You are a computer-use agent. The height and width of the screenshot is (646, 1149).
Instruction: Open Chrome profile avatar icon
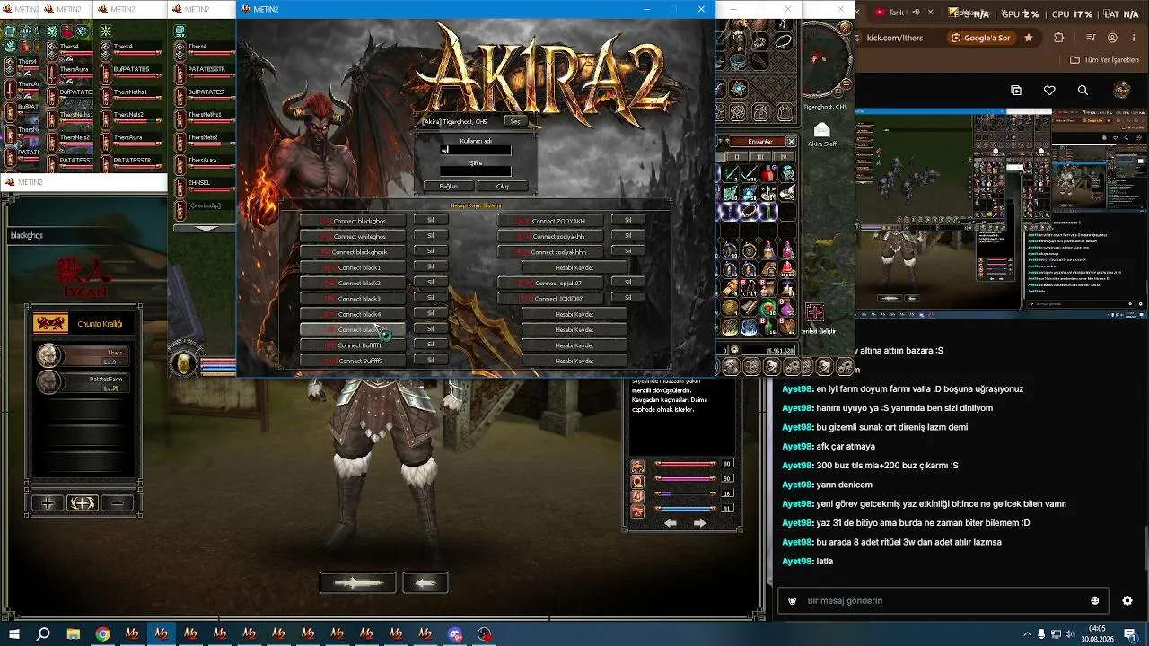pyautogui.click(x=1113, y=38)
